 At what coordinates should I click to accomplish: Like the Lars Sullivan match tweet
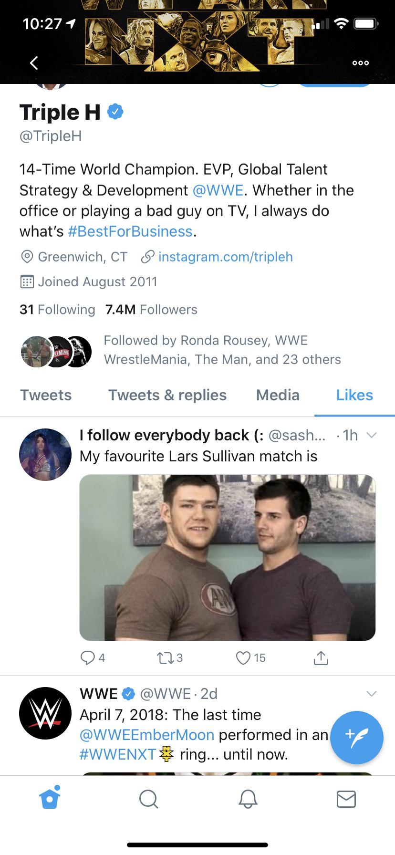(243, 658)
